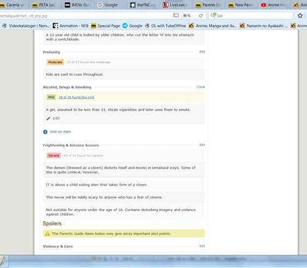Click the Profanity section heading

[x=51, y=52]
